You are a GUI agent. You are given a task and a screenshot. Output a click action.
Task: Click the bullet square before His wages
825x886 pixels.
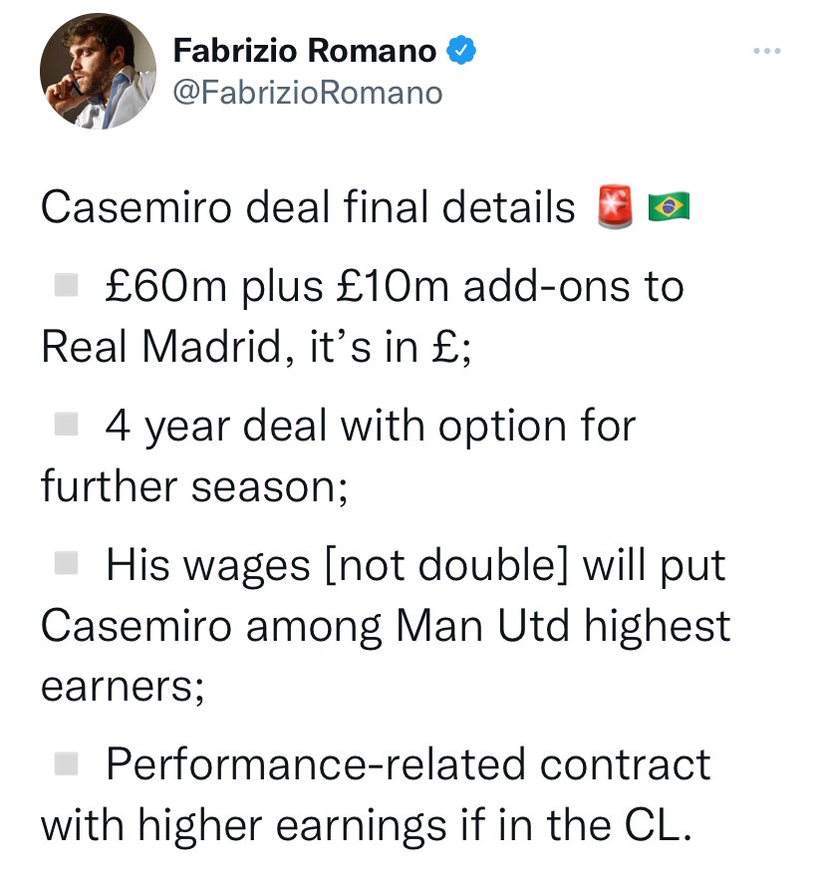(x=66, y=565)
